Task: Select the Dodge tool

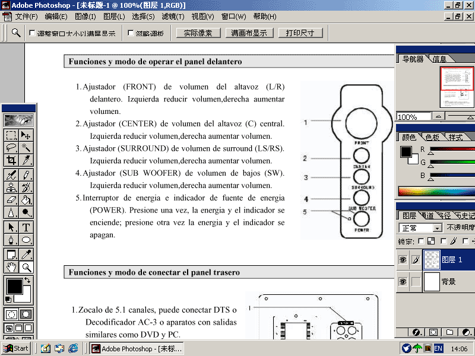Action: 26,212
